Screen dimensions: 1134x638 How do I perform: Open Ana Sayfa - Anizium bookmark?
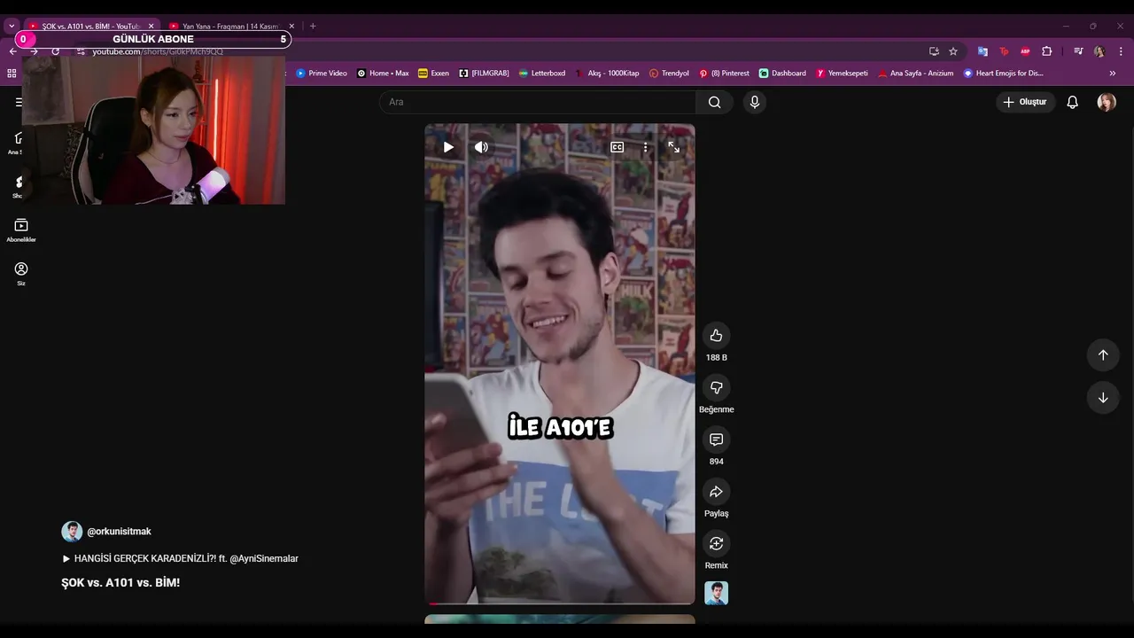point(915,74)
